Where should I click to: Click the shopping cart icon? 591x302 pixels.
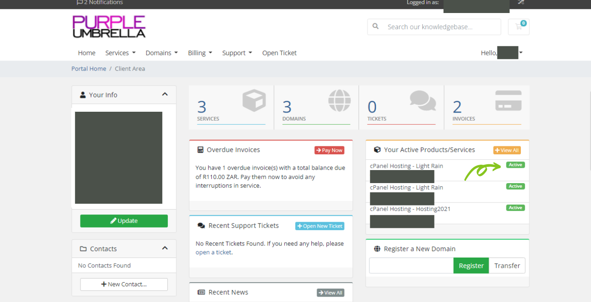519,27
